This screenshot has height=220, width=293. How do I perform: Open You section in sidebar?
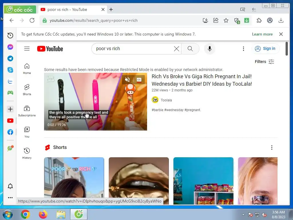coord(27,132)
